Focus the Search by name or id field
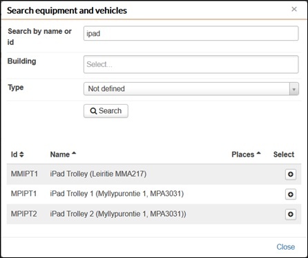 tap(191, 33)
